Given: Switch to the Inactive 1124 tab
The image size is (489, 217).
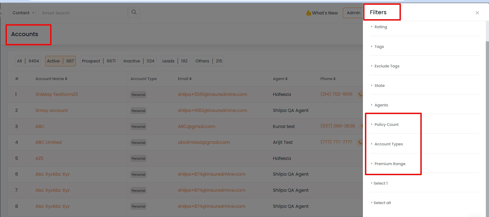Looking at the screenshot, I should tap(139, 61).
